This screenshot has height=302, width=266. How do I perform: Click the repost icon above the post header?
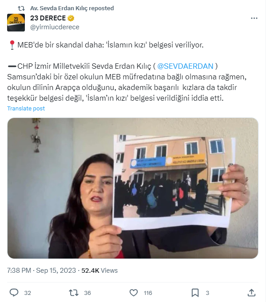(x=21, y=8)
